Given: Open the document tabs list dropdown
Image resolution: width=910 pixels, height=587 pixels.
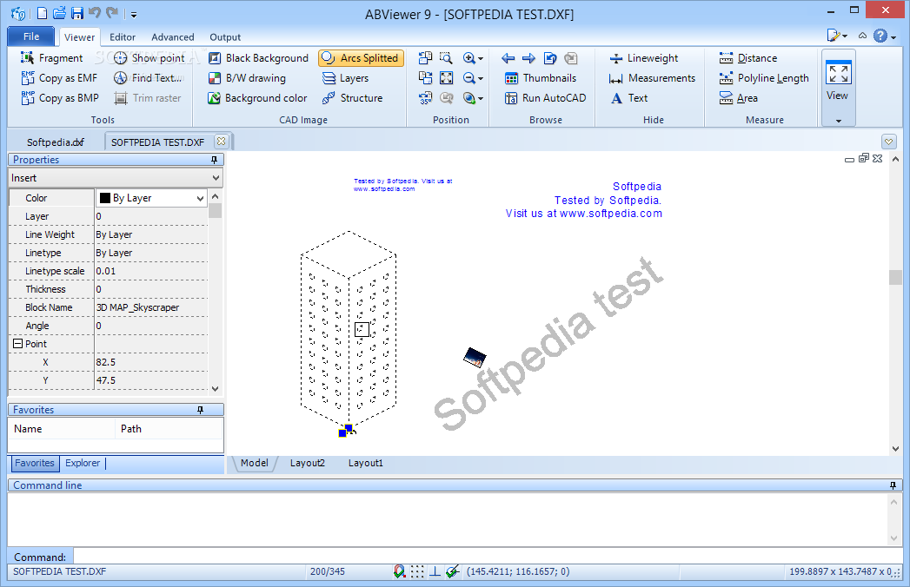Looking at the screenshot, I should coord(888,142).
